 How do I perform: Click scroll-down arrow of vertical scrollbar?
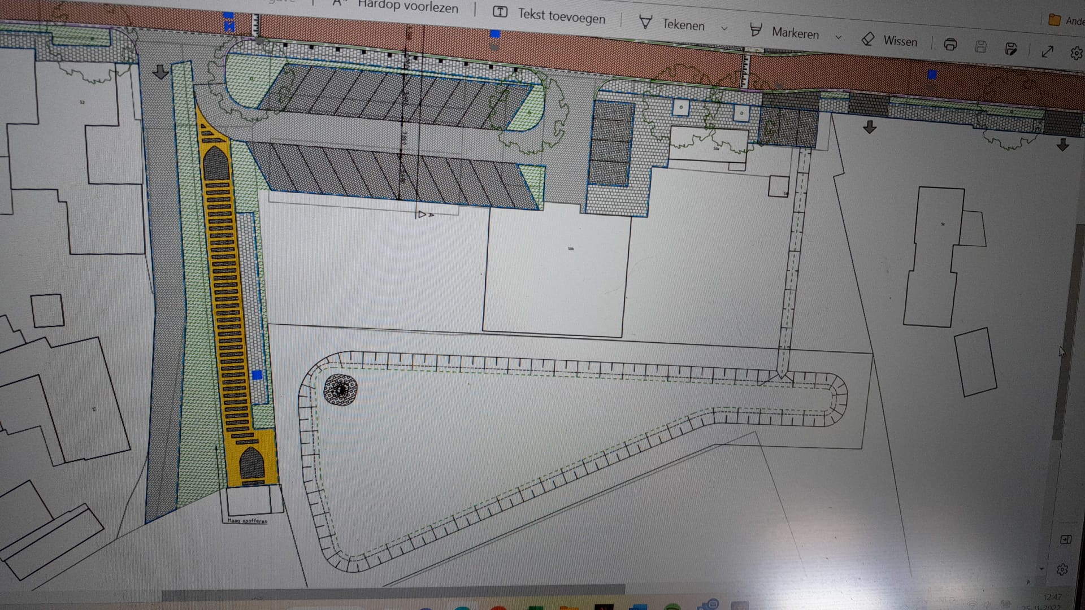pyautogui.click(x=1041, y=569)
